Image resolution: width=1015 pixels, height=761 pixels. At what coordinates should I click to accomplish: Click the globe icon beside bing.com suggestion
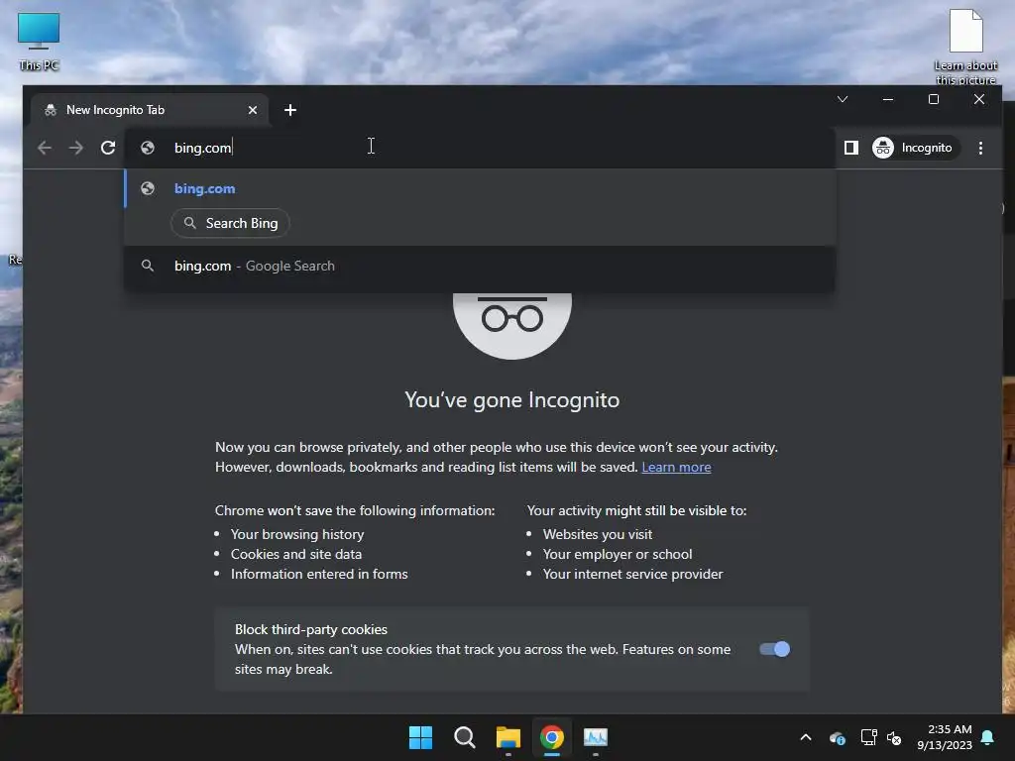point(148,188)
